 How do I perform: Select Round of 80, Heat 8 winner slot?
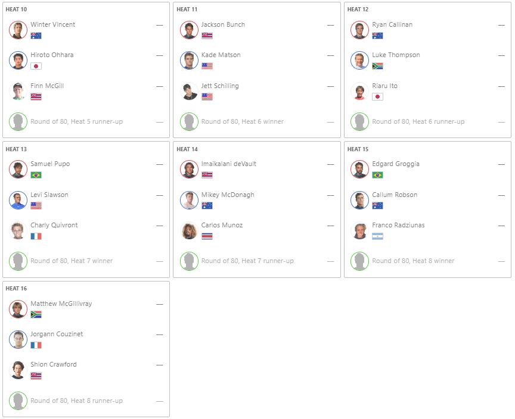click(x=413, y=261)
